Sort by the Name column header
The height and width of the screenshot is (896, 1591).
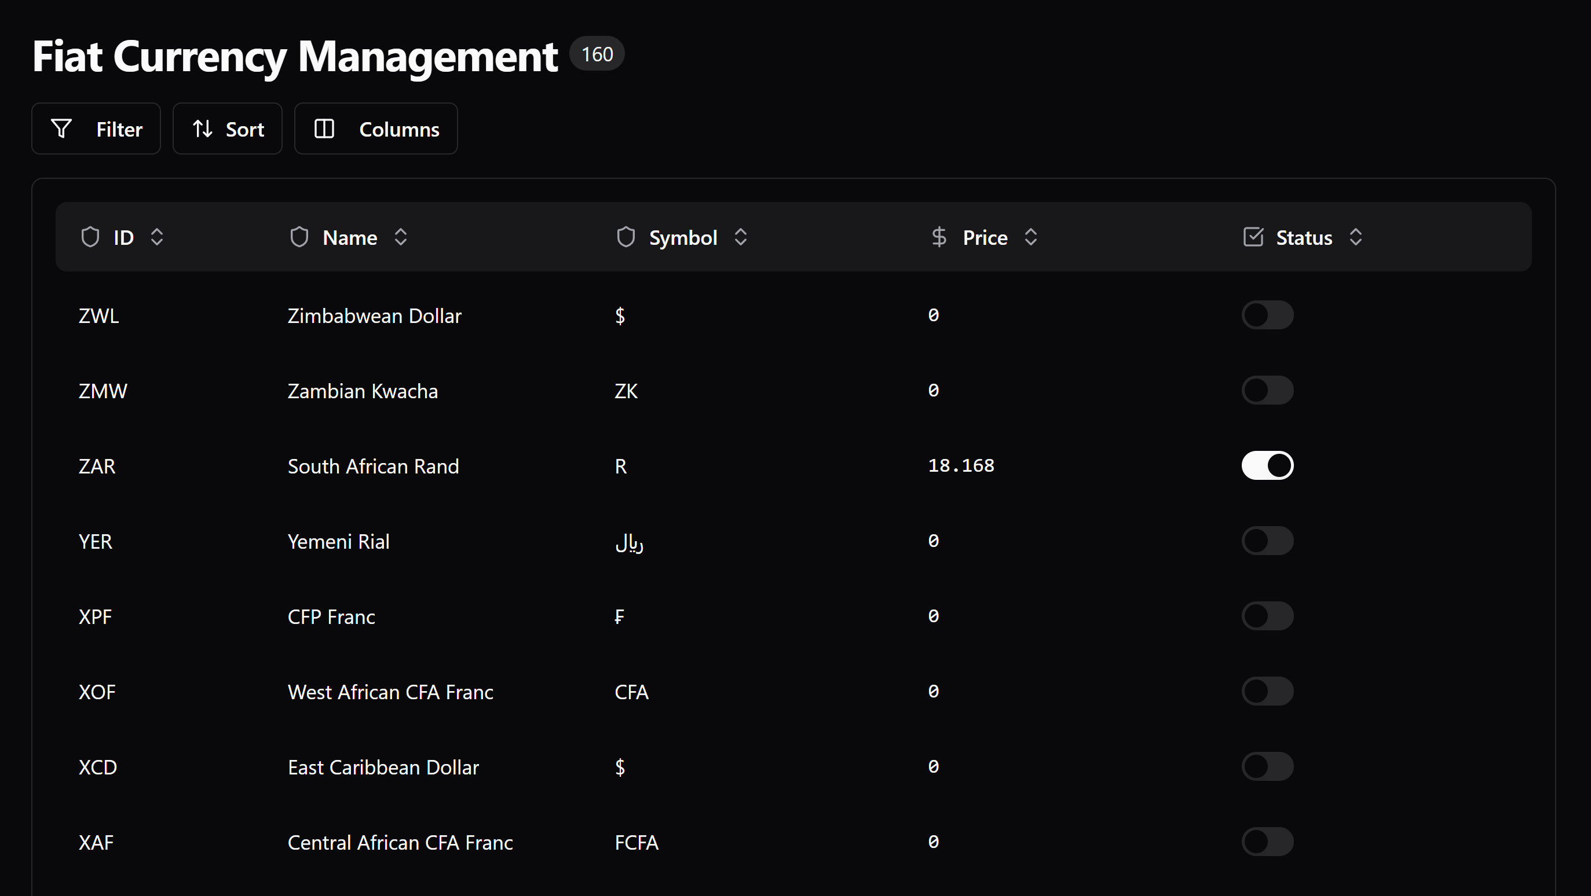[350, 237]
